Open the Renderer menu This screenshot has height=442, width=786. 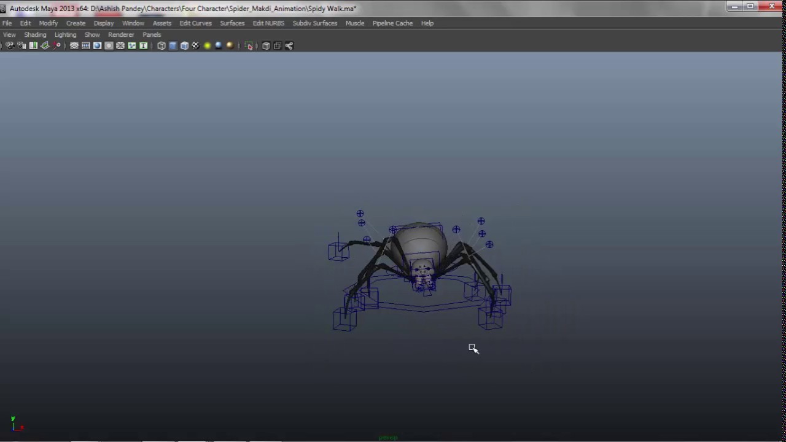(x=121, y=34)
